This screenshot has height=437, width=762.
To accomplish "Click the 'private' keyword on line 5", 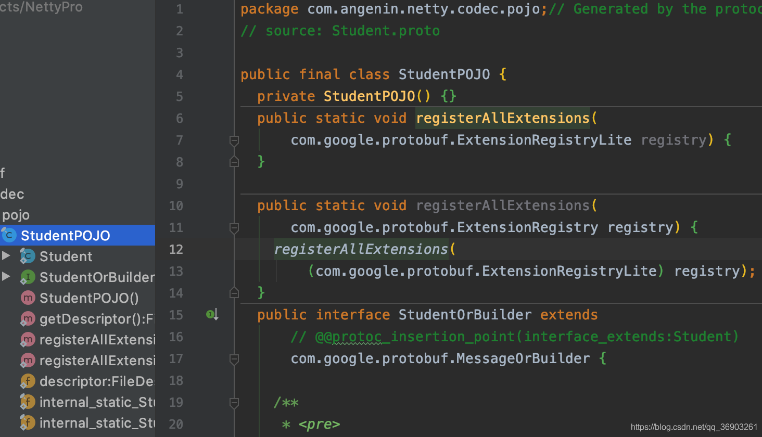I will pyautogui.click(x=286, y=96).
